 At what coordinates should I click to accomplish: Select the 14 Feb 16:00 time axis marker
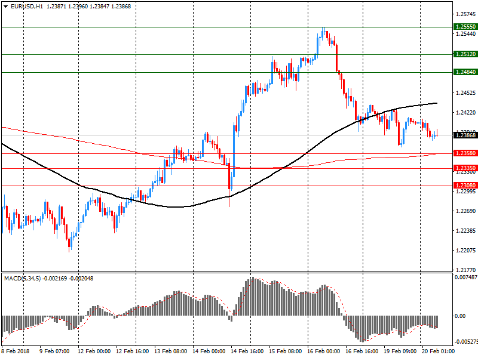coord(247,351)
